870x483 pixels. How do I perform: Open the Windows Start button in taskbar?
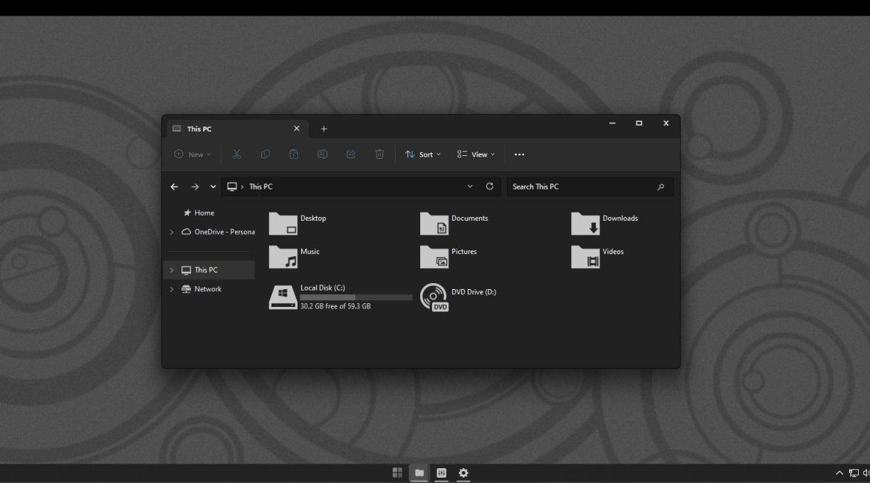(397, 473)
